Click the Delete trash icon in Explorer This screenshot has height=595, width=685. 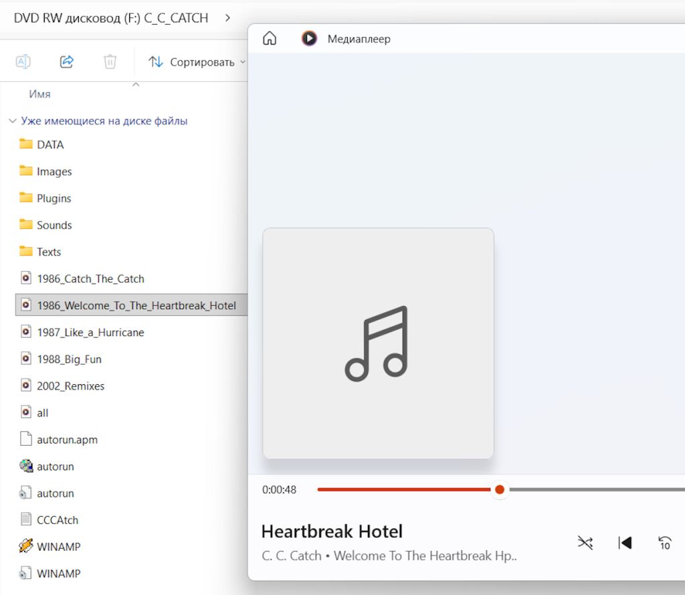point(110,62)
